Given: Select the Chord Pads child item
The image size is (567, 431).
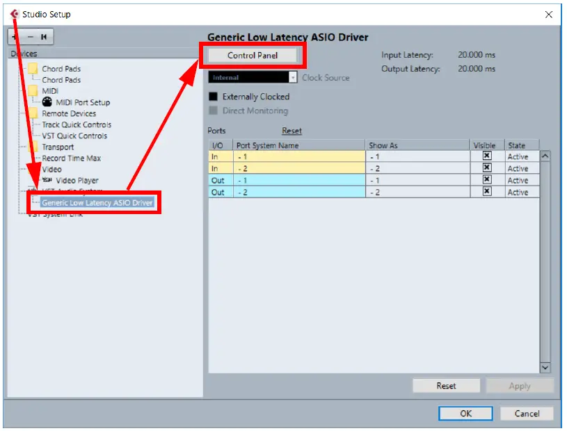Looking at the screenshot, I should coord(61,80).
